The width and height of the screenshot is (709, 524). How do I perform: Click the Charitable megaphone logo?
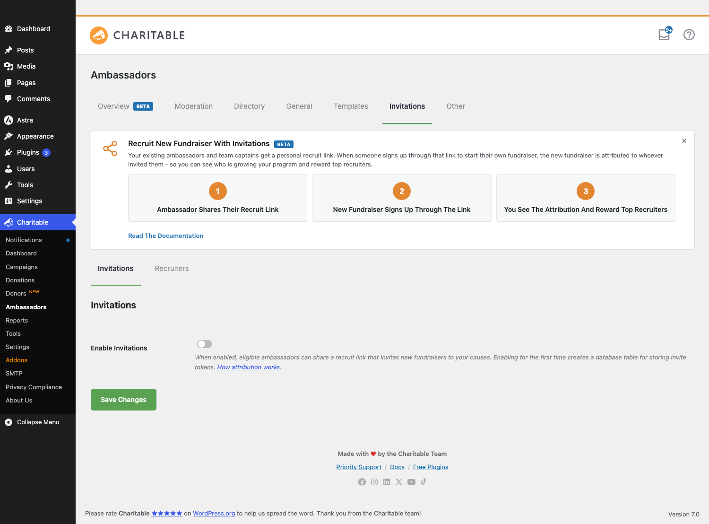pos(99,35)
